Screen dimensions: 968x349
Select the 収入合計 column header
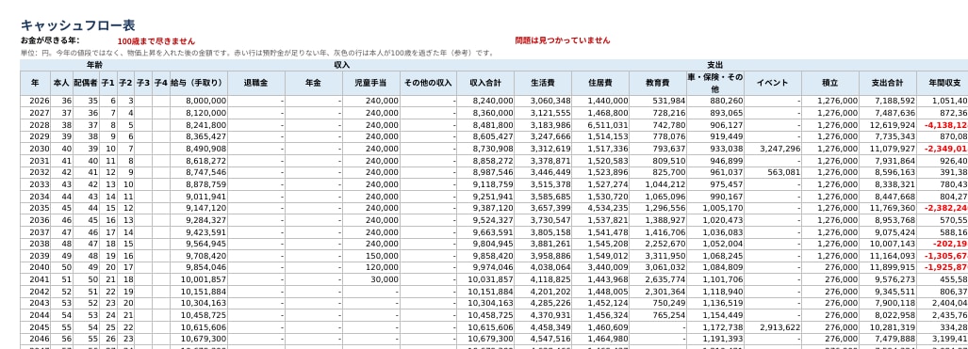(x=485, y=83)
